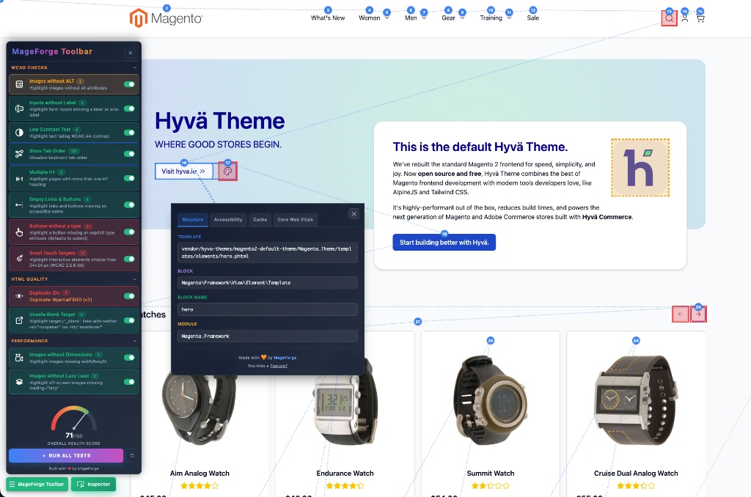Viewport: 751px width, 497px height.
Task: Click the carousel previous arrow
Action: click(x=680, y=314)
